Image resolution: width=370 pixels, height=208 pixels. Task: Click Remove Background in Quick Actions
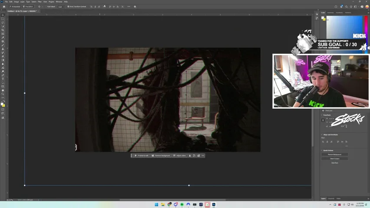334,154
